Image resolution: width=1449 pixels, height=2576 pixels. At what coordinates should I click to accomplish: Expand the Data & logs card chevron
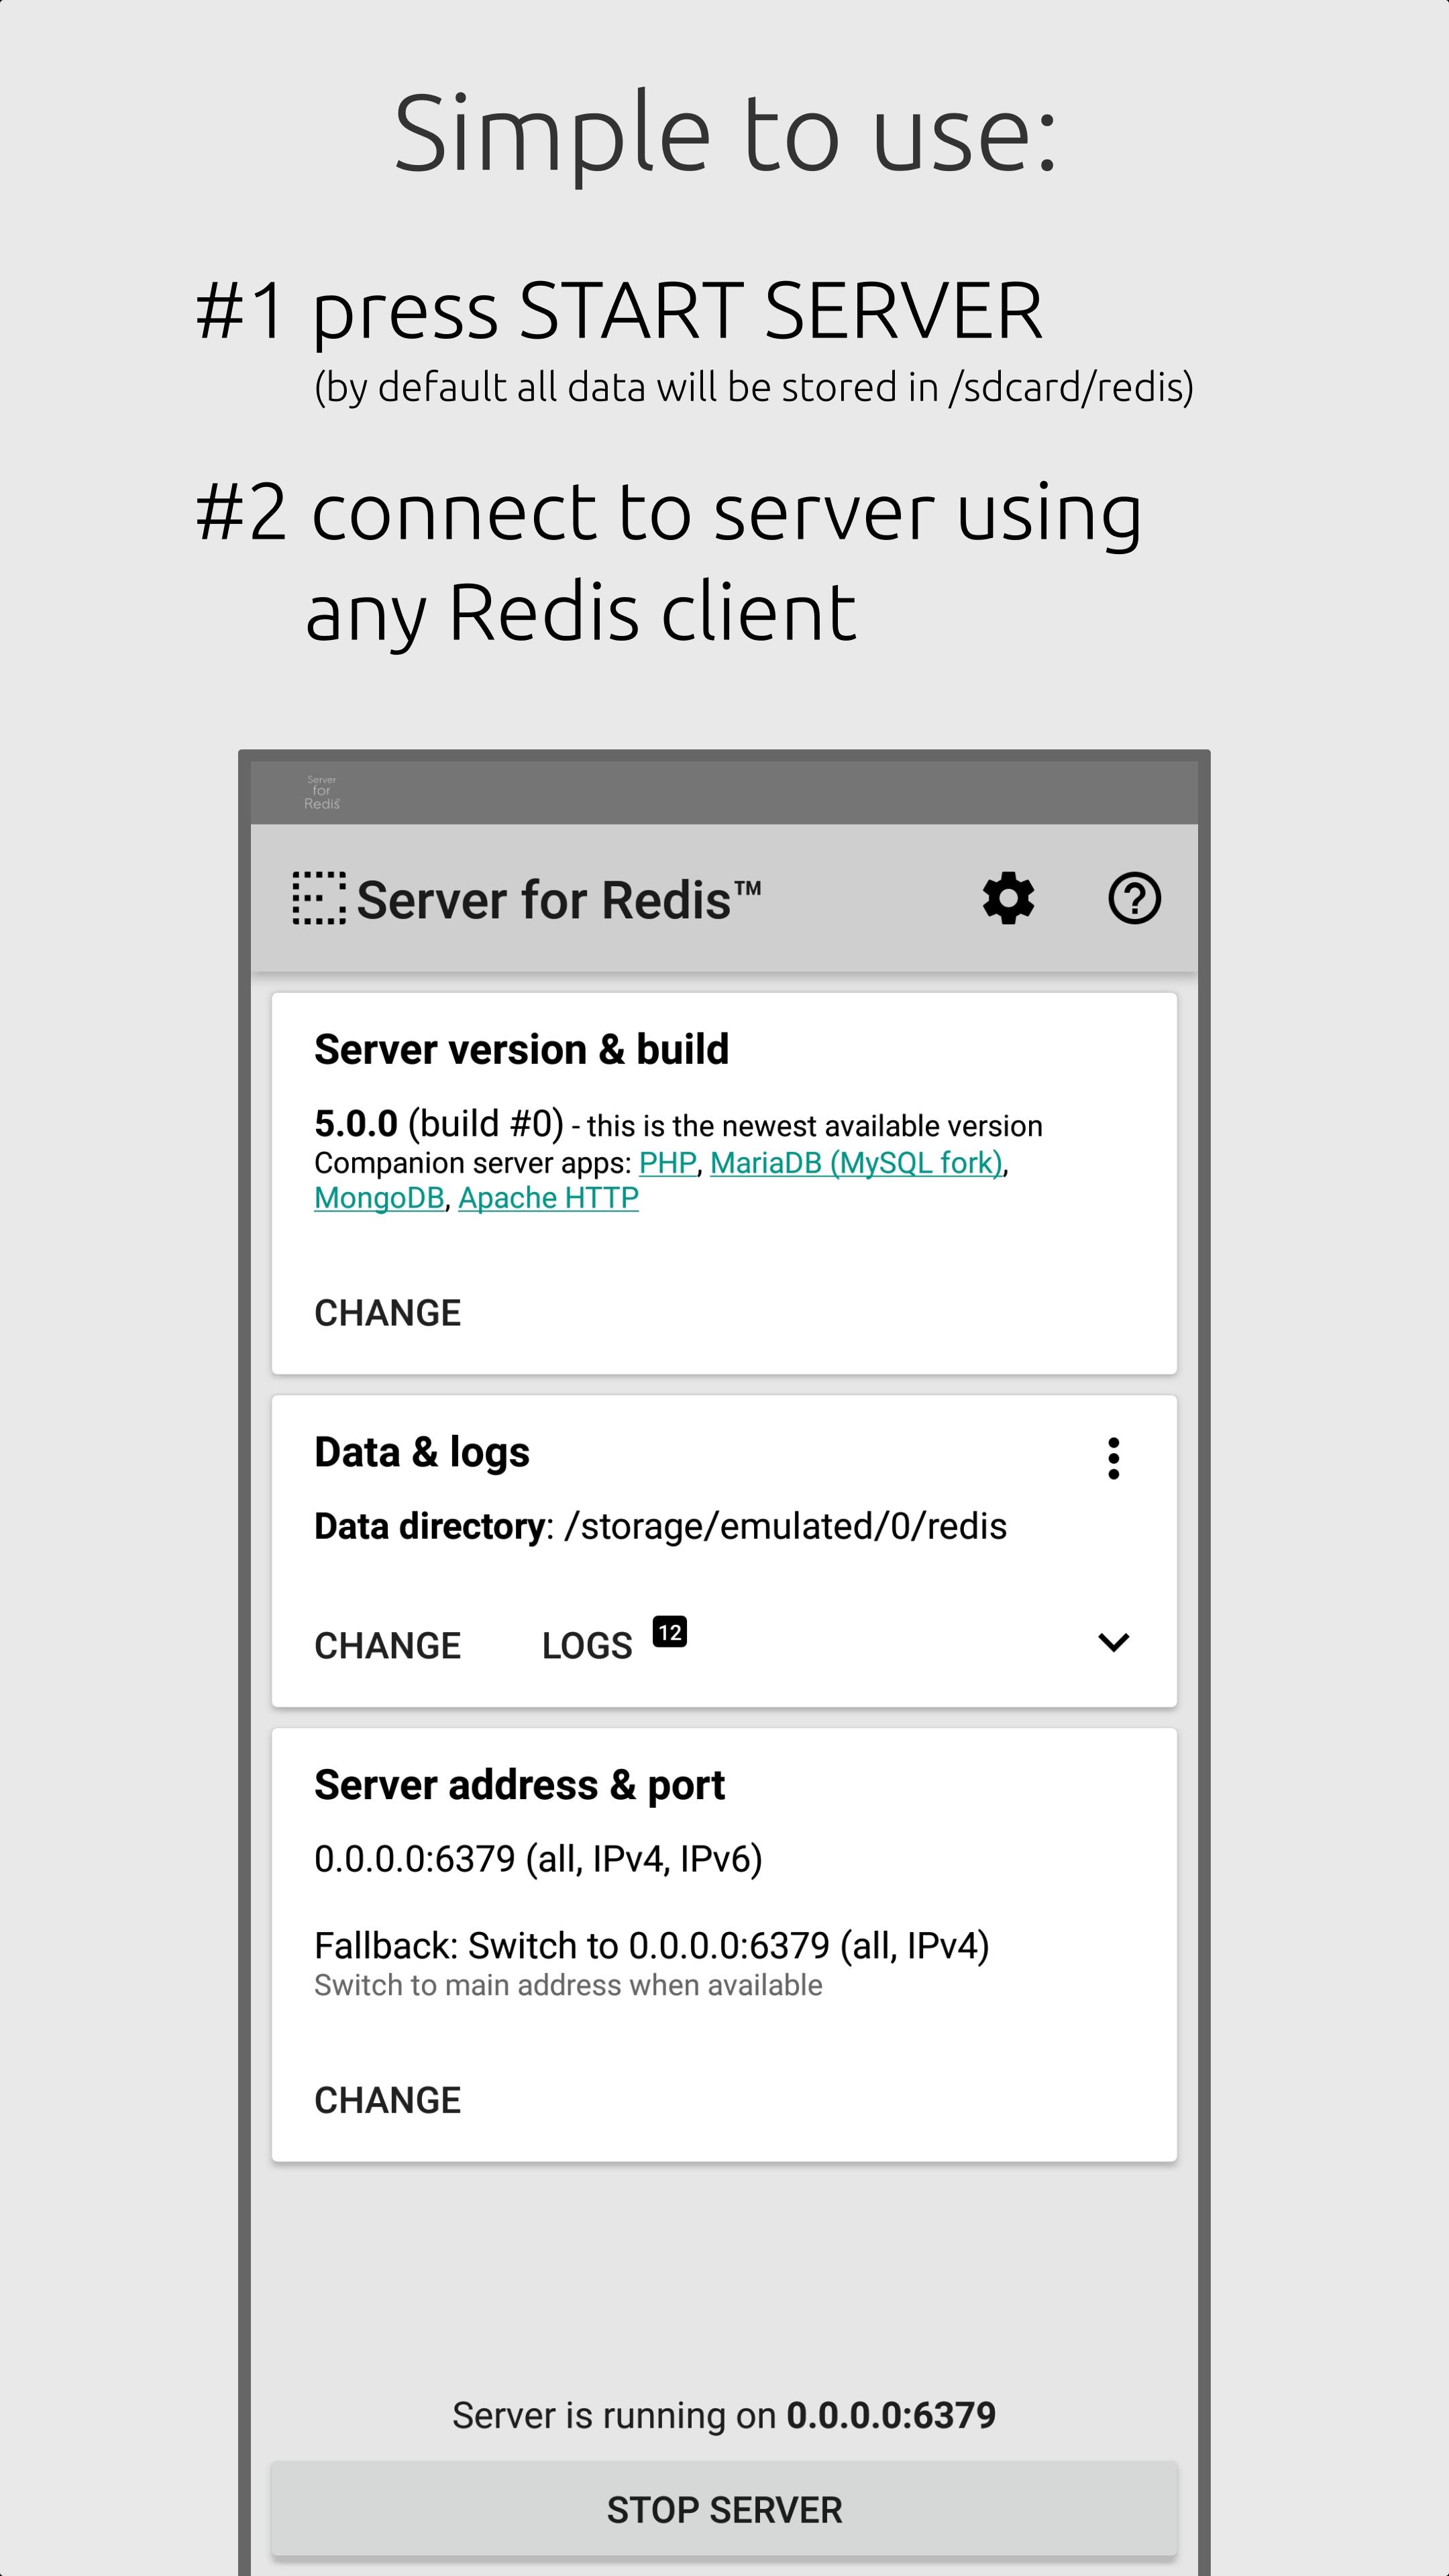tap(1113, 1642)
